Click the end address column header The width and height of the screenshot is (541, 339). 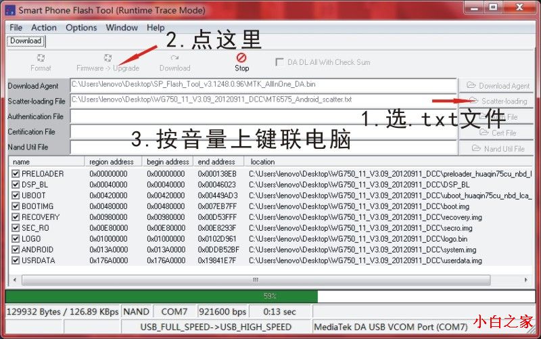coord(218,162)
